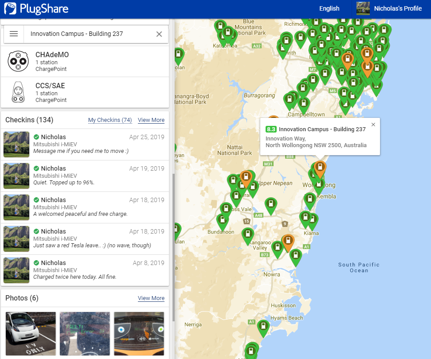
Task: Open the hamburger menu in search bar
Action: click(14, 34)
